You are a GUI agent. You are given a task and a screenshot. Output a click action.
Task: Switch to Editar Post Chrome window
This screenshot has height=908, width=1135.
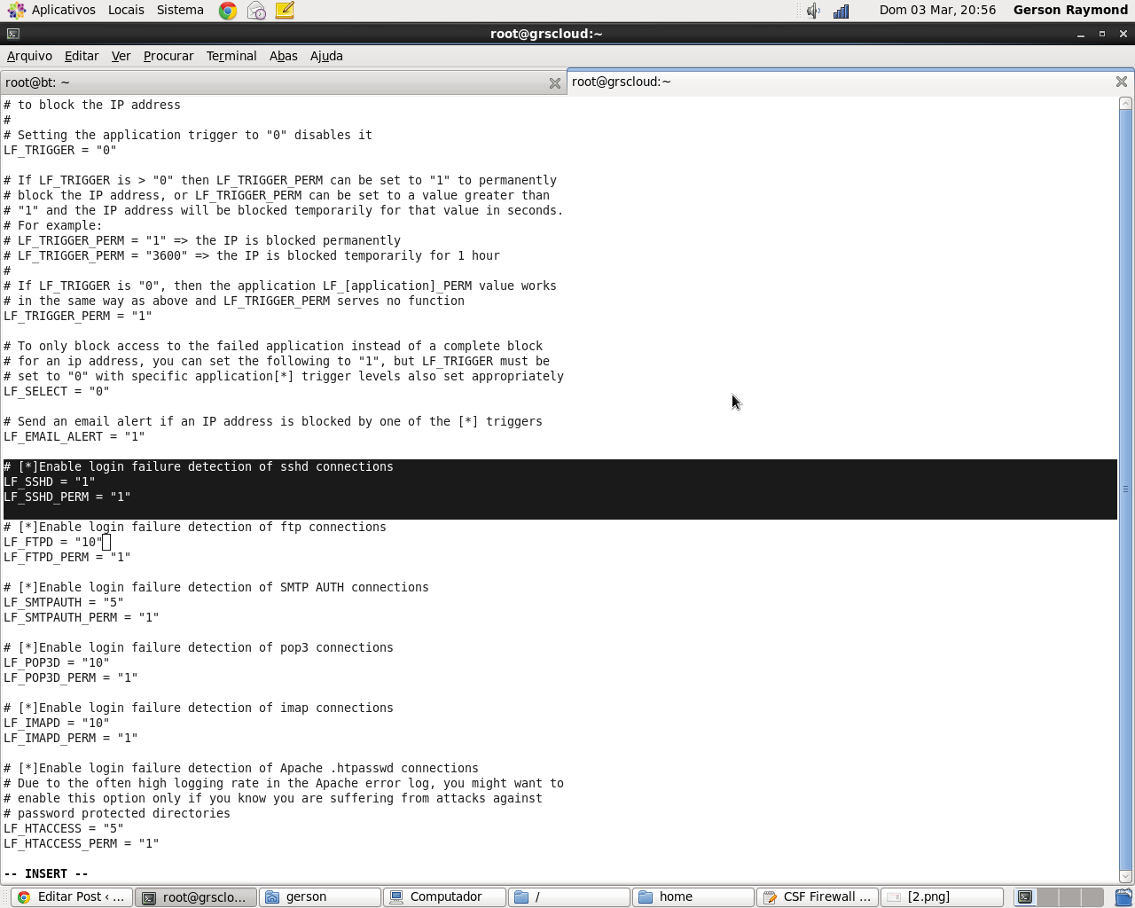click(72, 897)
